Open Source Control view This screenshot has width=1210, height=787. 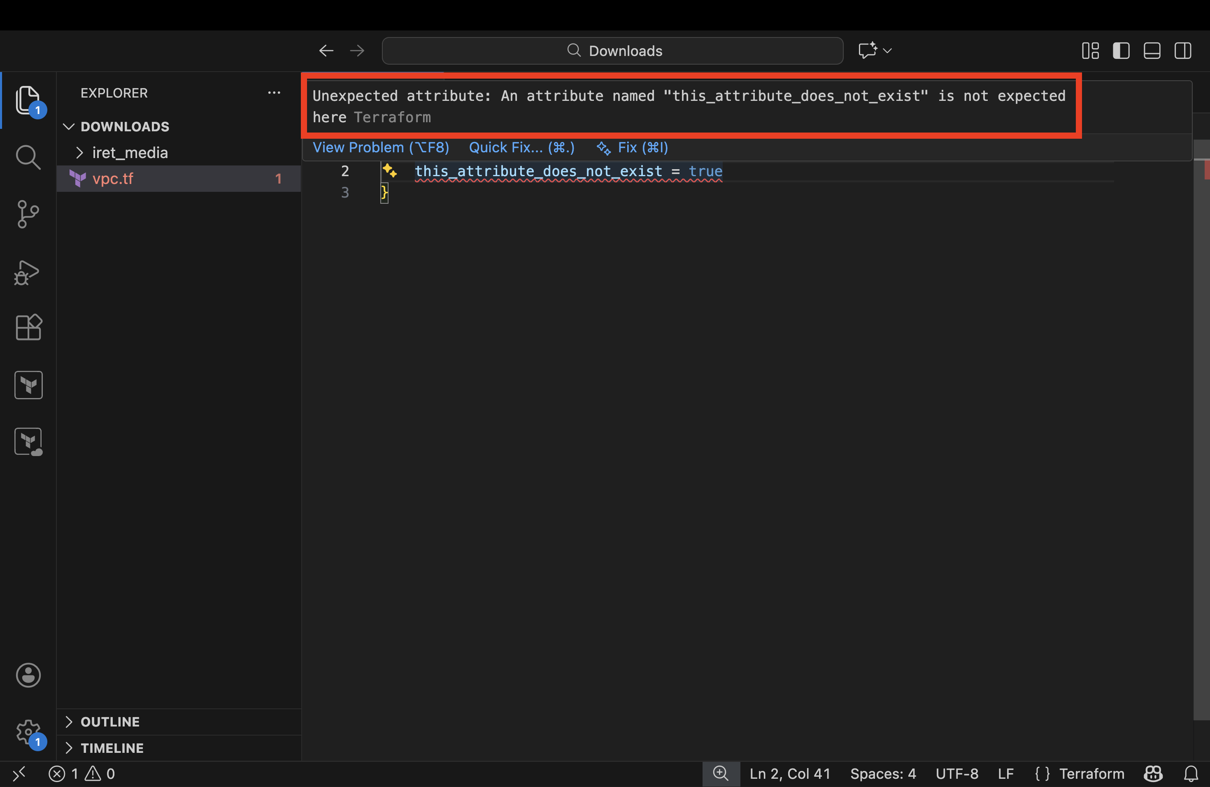(28, 214)
